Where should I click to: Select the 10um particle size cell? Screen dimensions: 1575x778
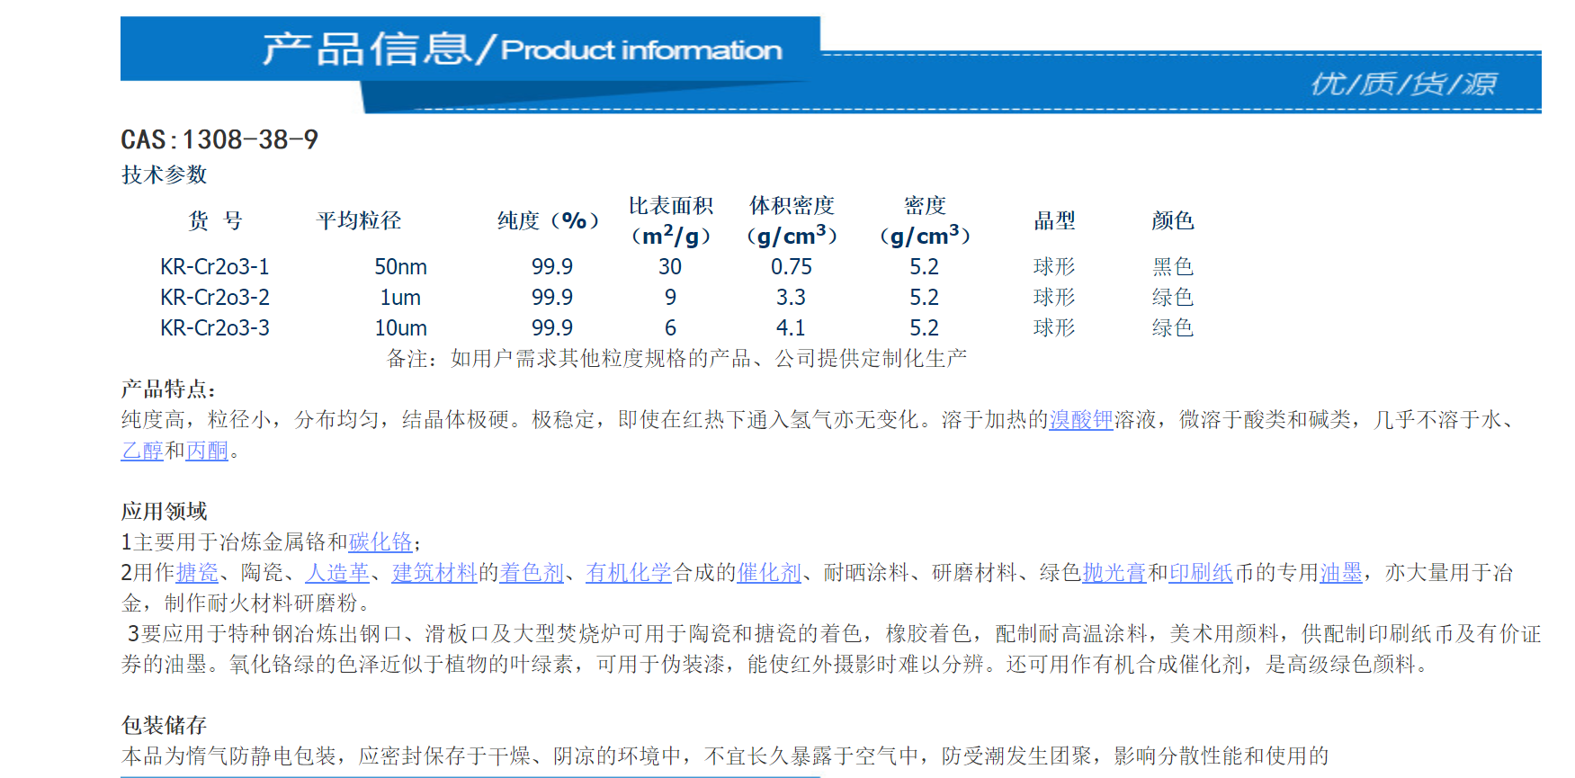[401, 328]
